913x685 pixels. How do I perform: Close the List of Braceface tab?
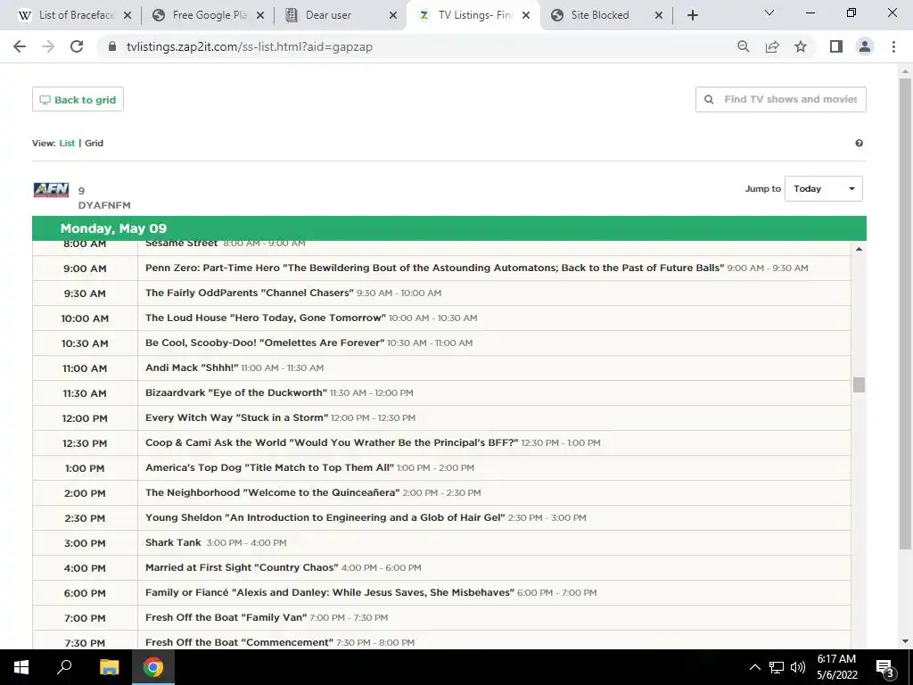pos(127,15)
